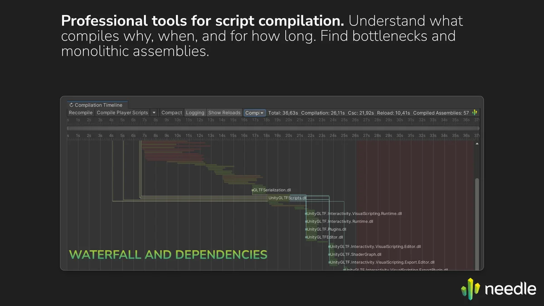
Task: Click the Compile Player Scripts button
Action: 122,112
